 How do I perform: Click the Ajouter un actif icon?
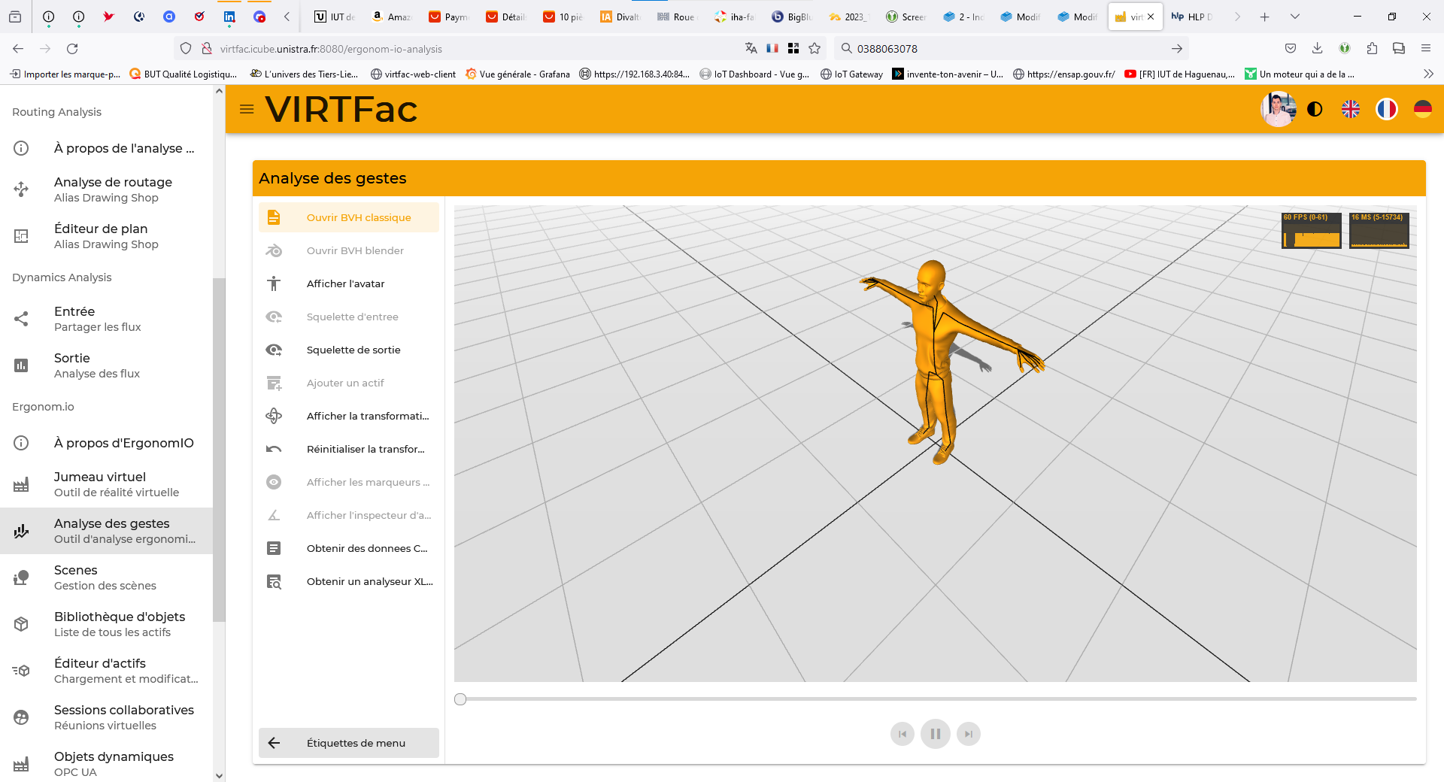274,383
